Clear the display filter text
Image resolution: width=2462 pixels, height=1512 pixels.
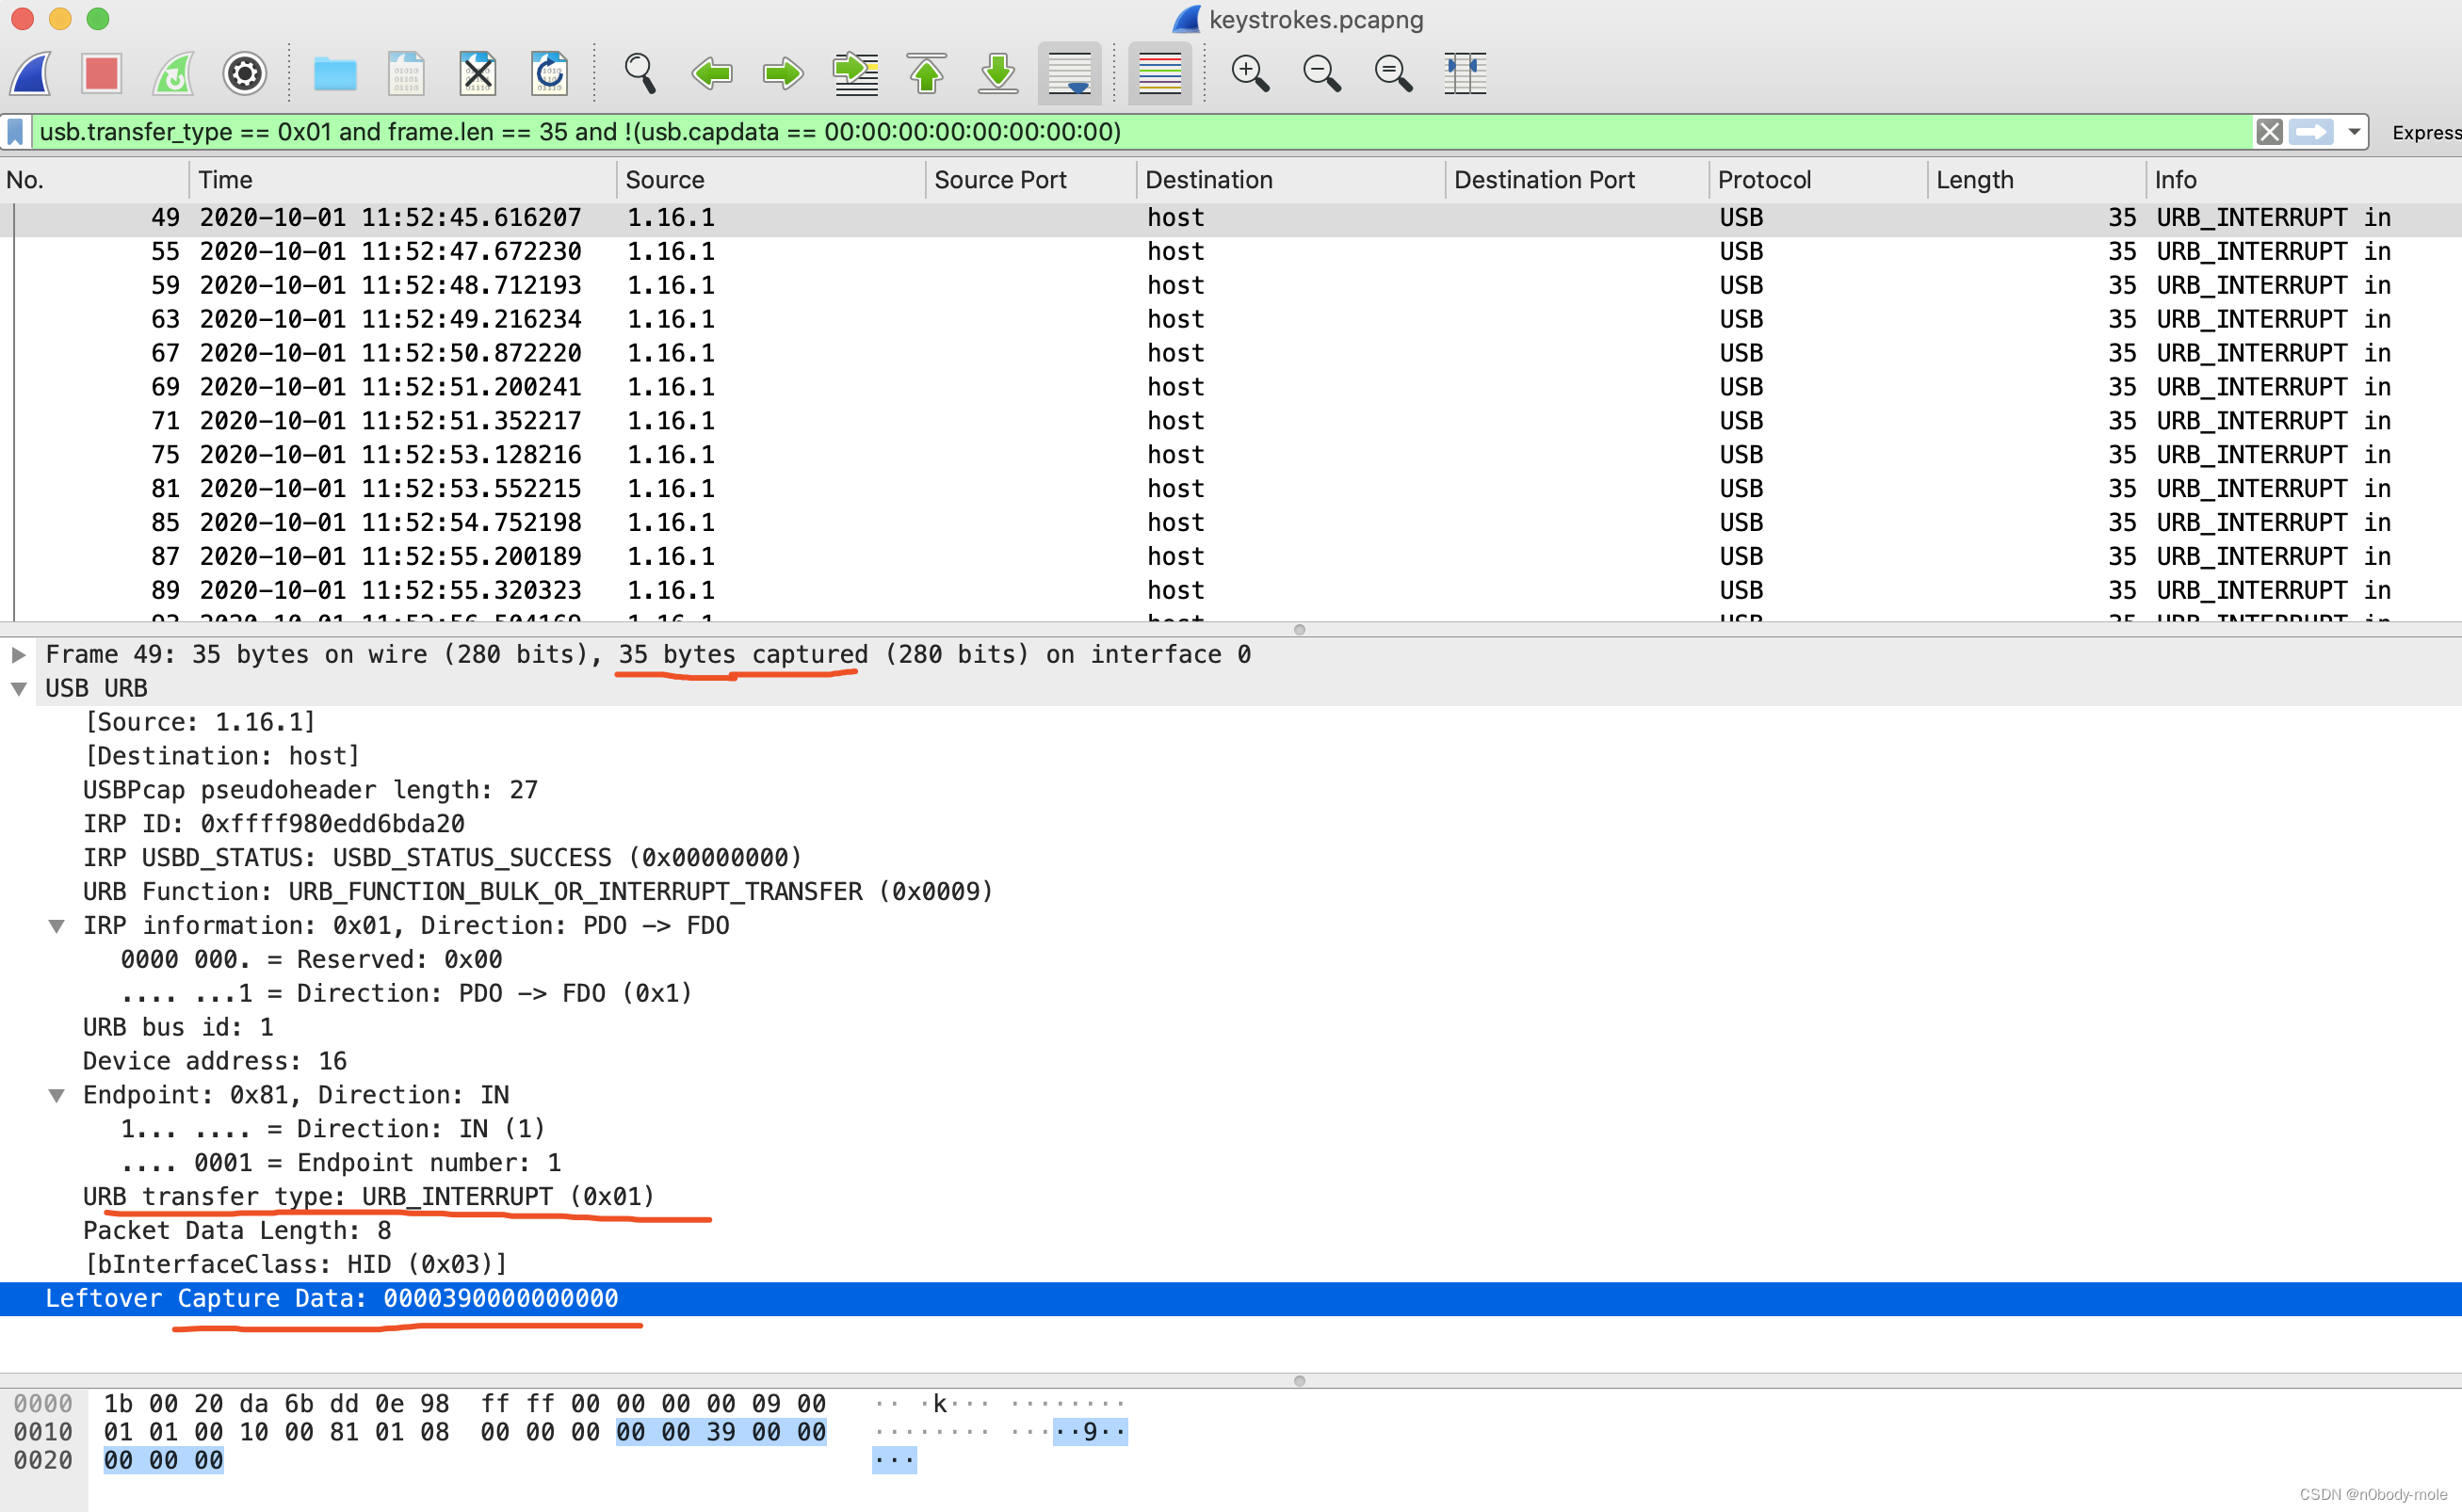[2269, 132]
